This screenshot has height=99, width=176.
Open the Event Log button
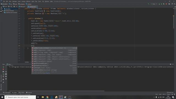coord(170,93)
